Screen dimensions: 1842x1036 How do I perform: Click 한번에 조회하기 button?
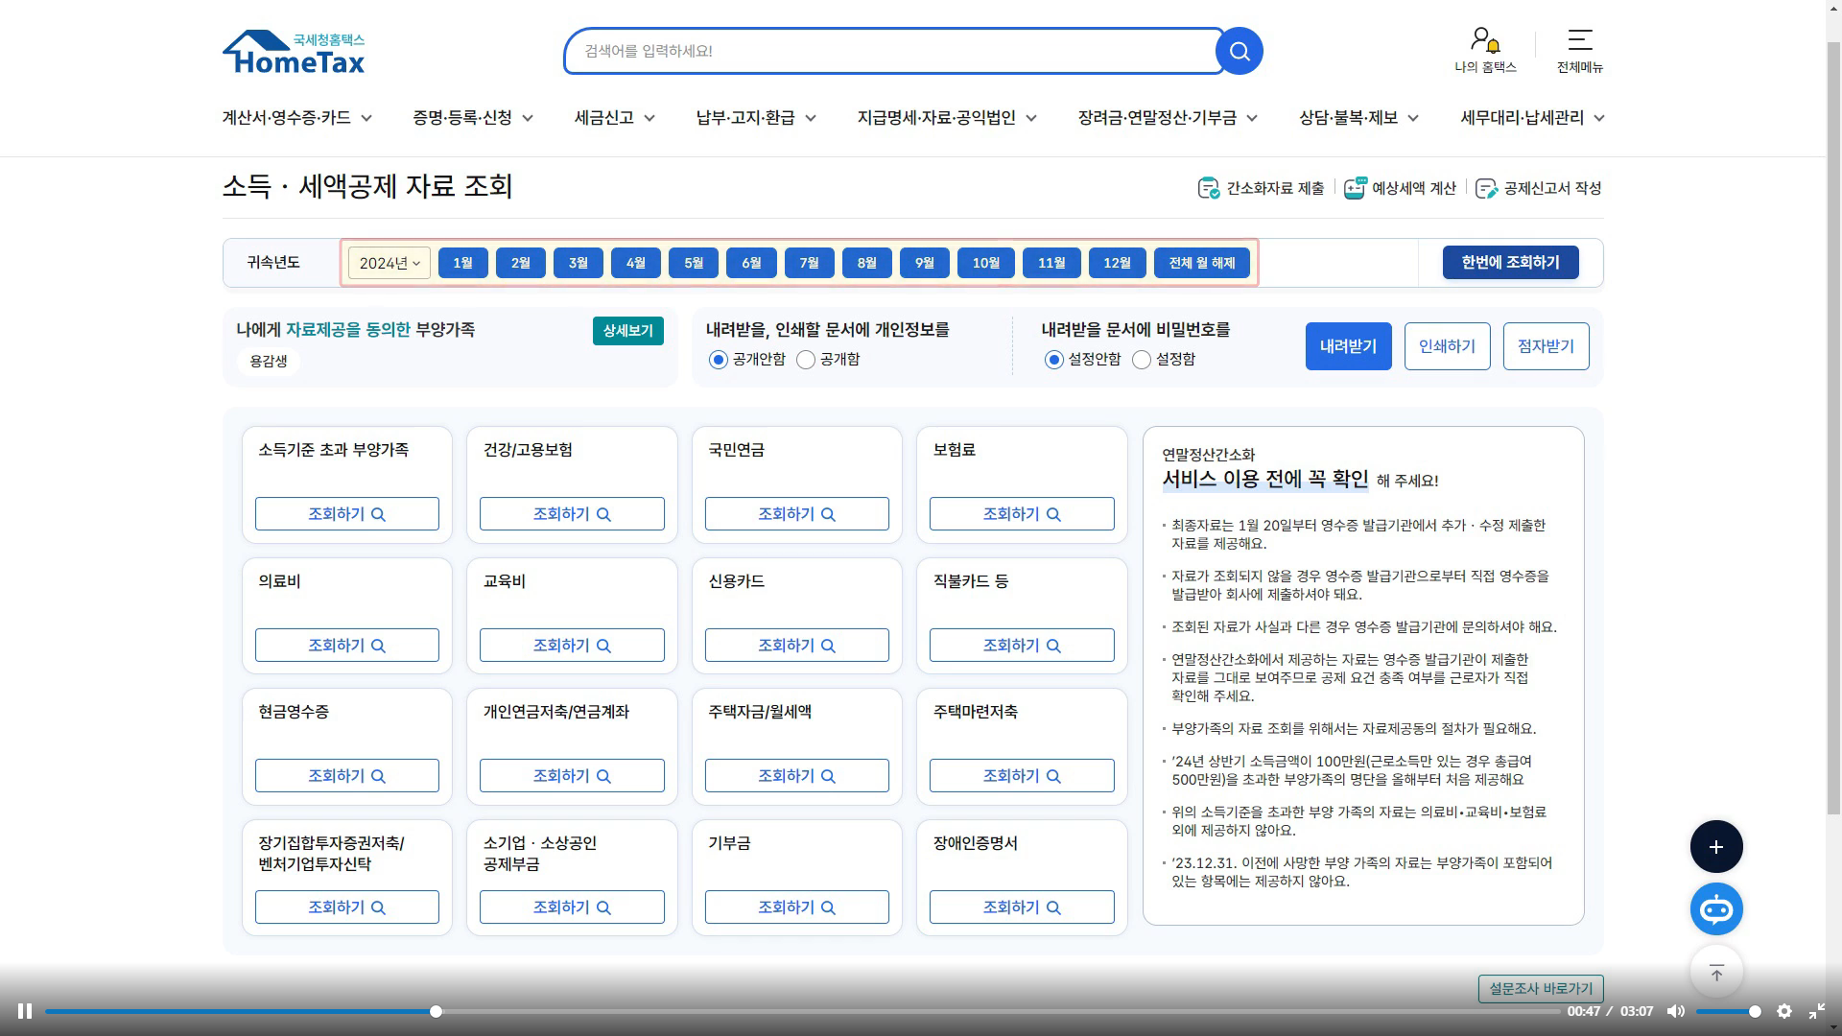1510,262
